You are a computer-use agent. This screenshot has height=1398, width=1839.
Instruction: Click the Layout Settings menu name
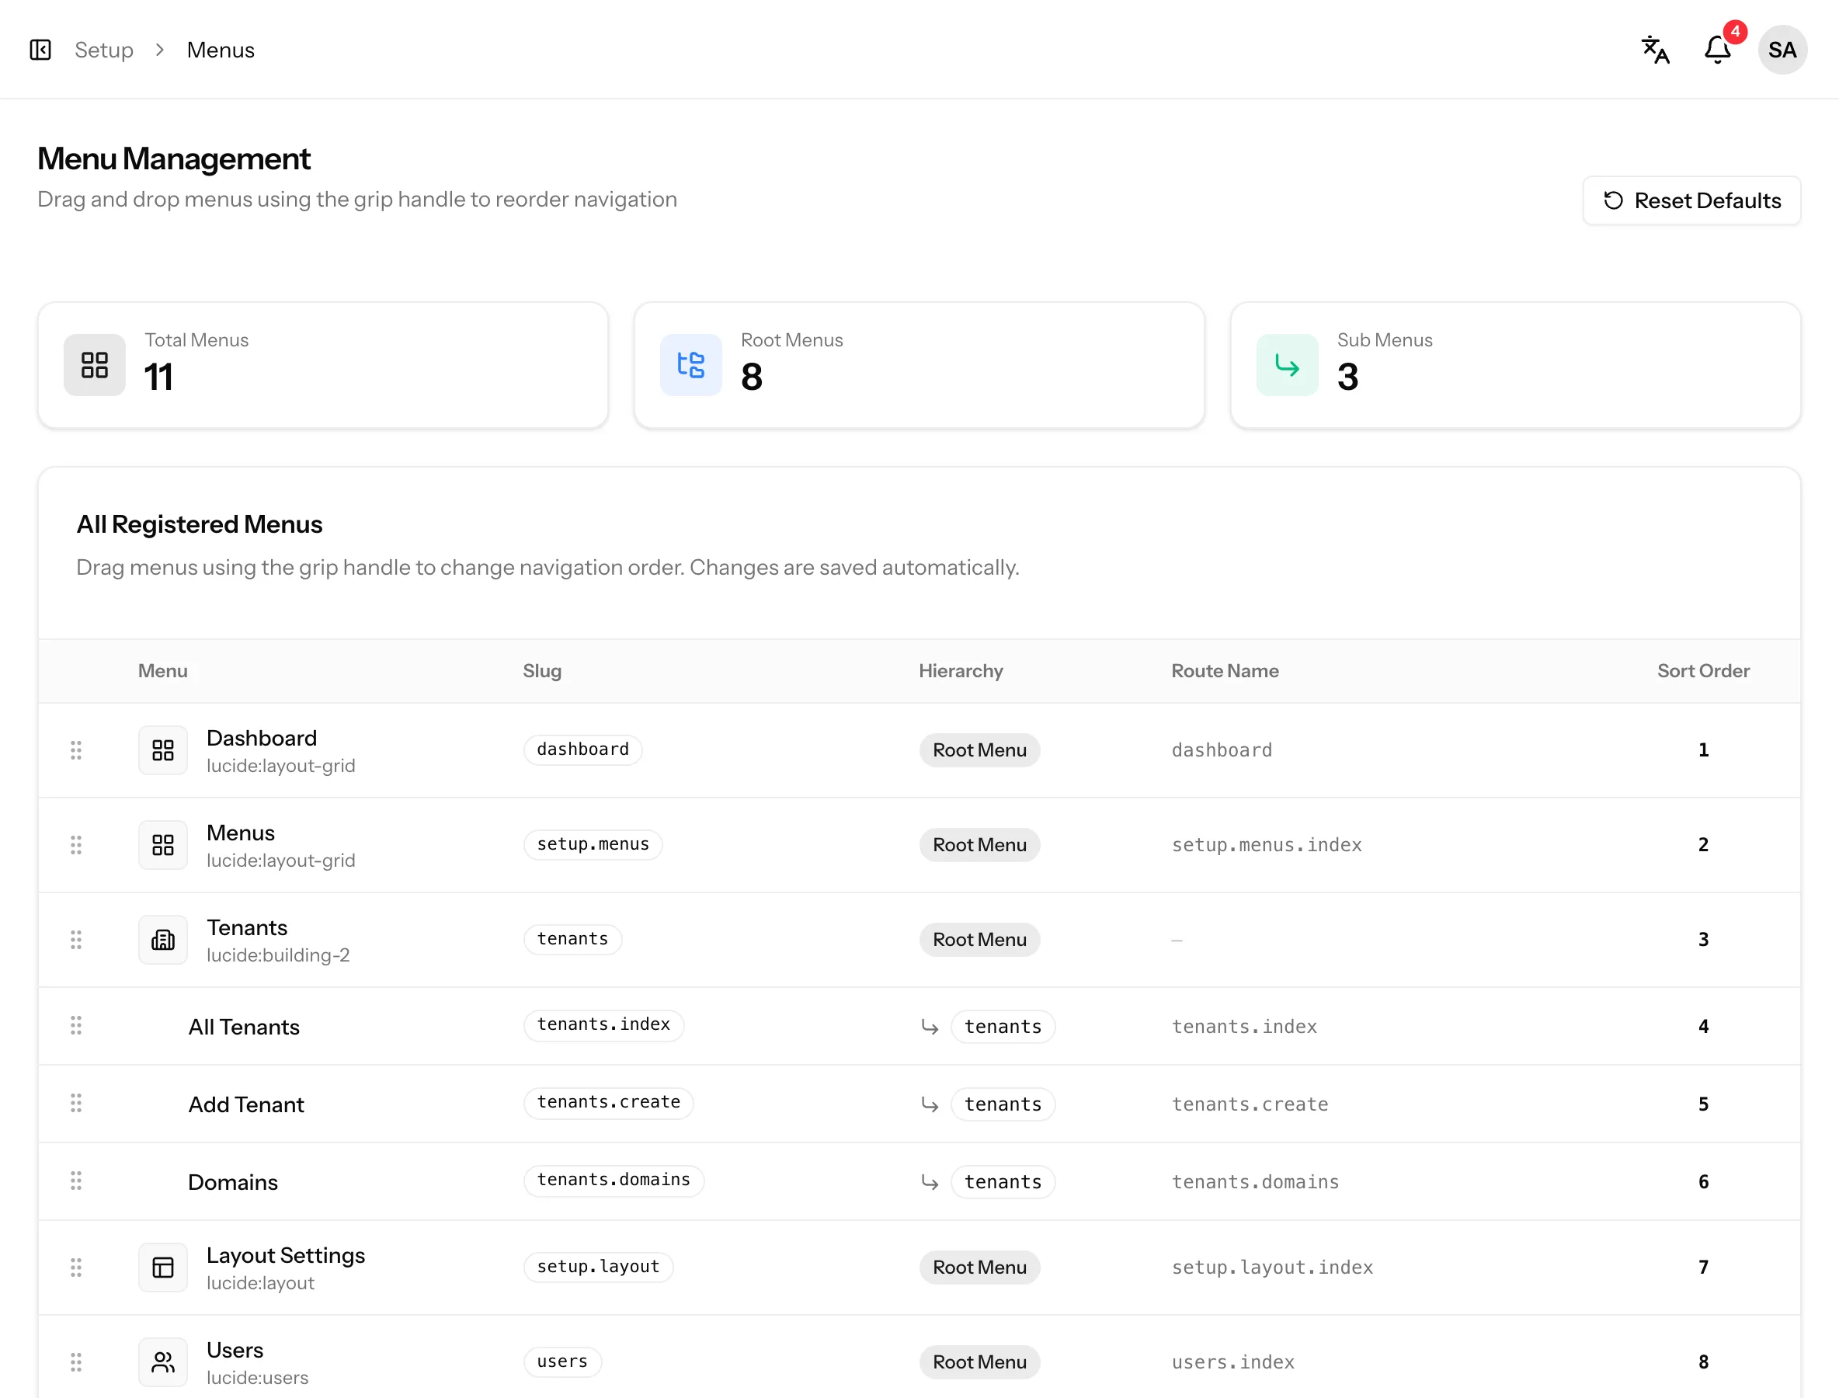286,1255
